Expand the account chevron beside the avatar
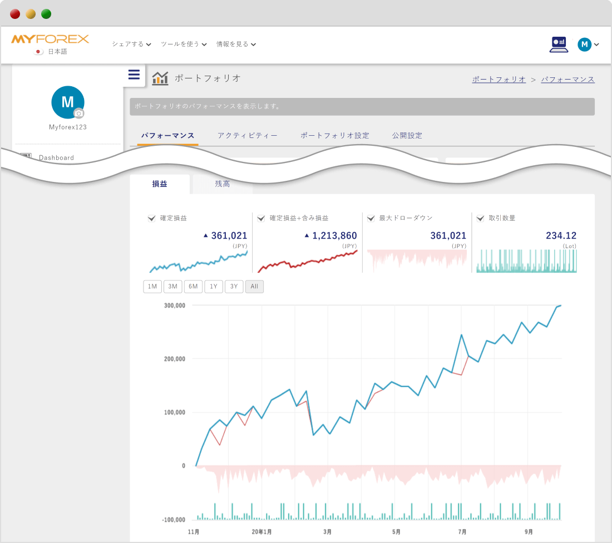This screenshot has height=543, width=612. tap(596, 45)
